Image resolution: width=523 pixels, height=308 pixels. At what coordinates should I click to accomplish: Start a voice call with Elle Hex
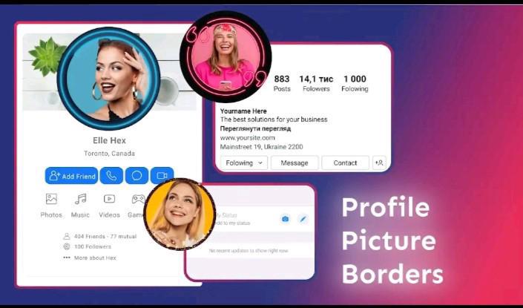(111, 176)
